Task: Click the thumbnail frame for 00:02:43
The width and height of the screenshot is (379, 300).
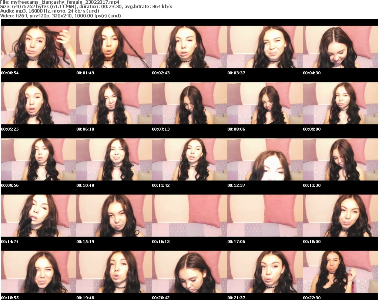Action: point(189,47)
